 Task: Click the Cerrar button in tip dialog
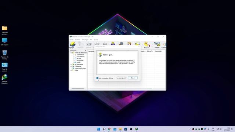pyautogui.click(x=133, y=78)
